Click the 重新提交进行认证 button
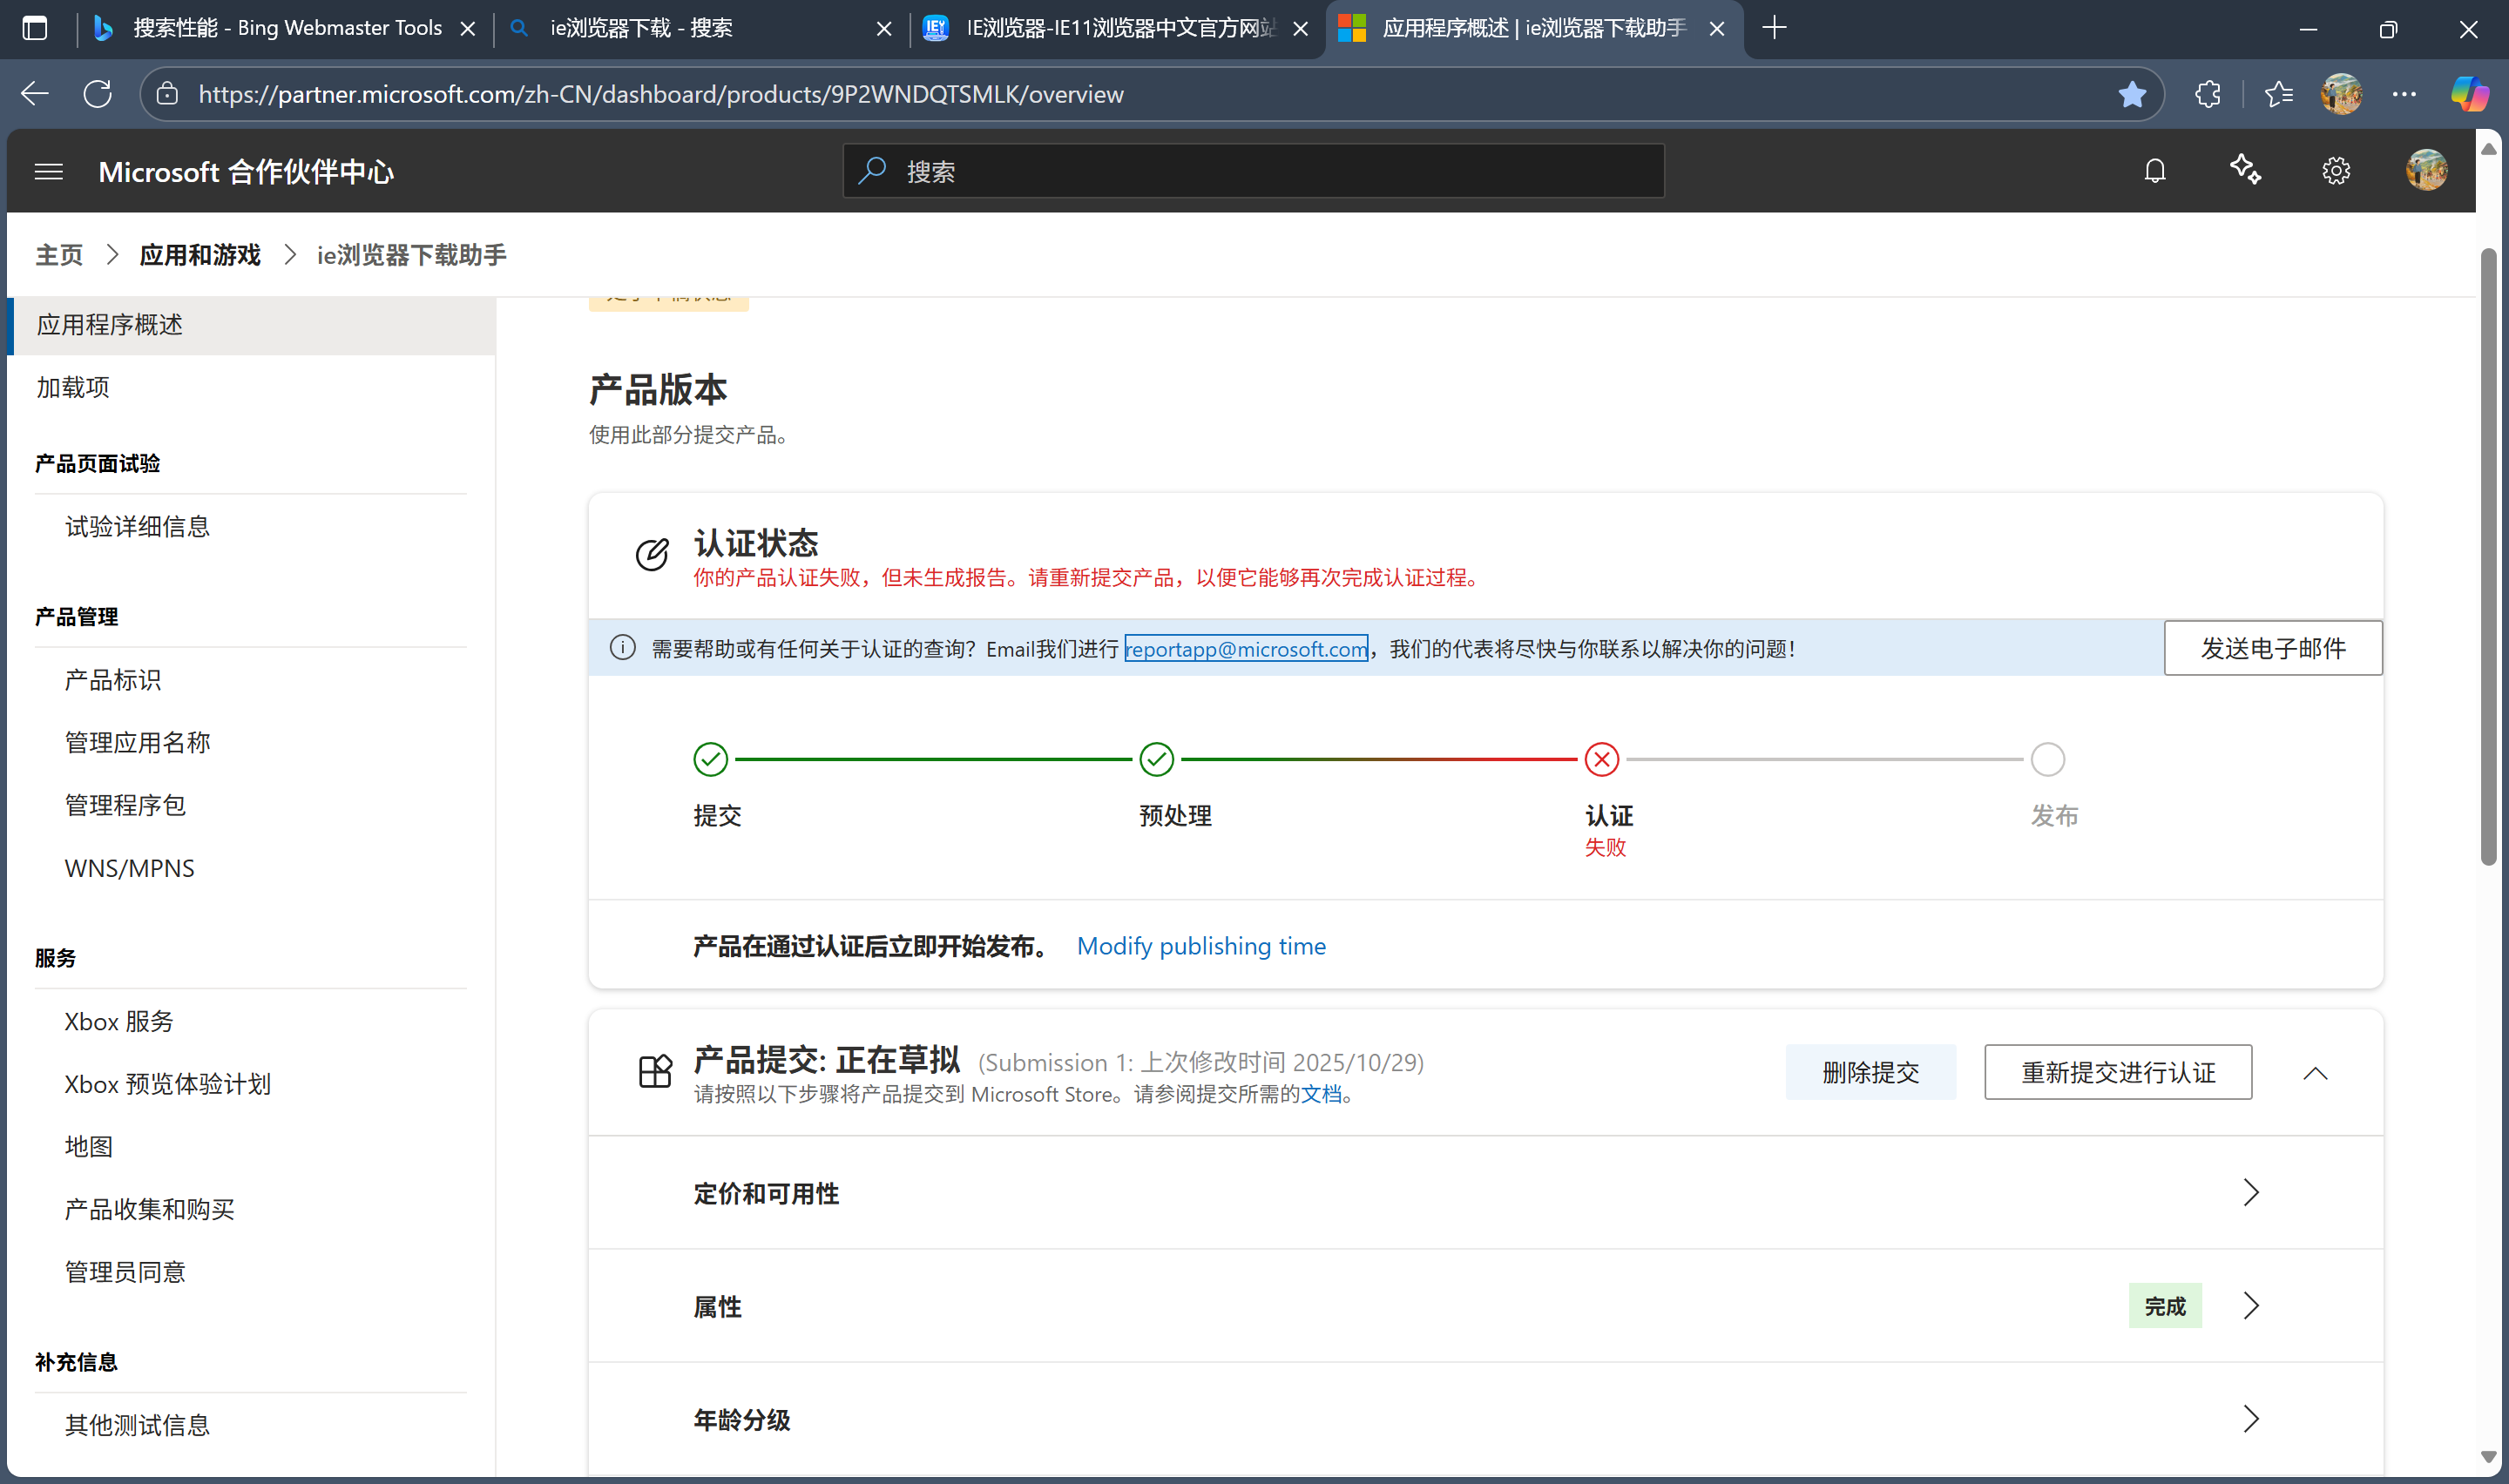Image resolution: width=2509 pixels, height=1484 pixels. [x=2117, y=1072]
